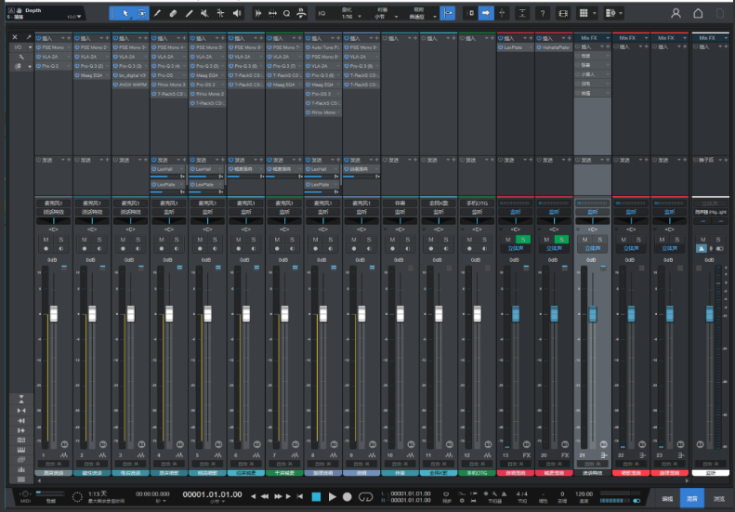
Task: Click the Stop button in transport
Action: coord(317,496)
